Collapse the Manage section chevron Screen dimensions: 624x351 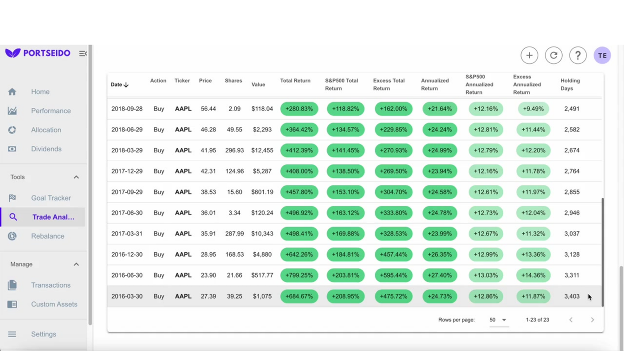tap(76, 264)
